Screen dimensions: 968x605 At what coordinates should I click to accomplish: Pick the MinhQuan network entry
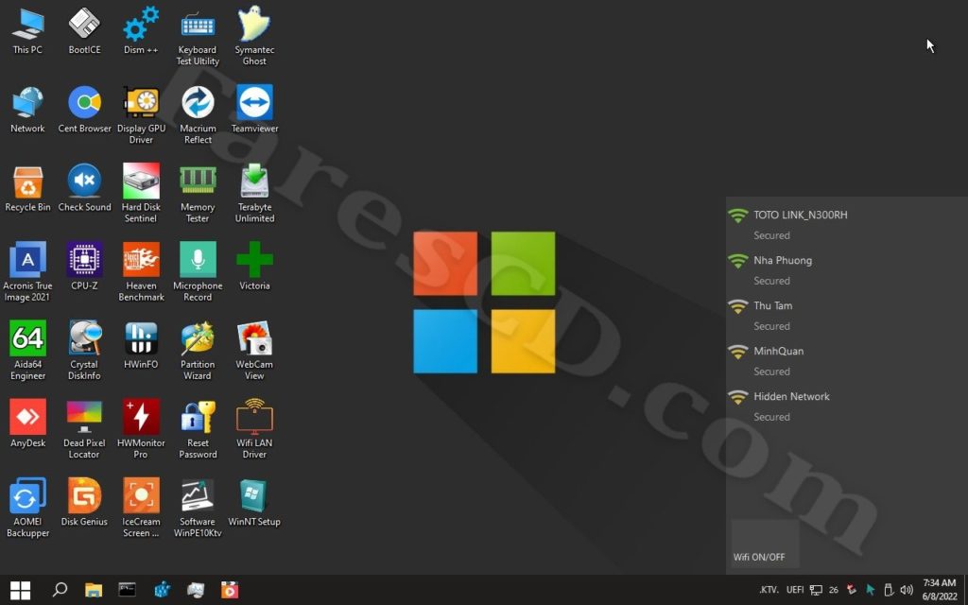(846, 360)
